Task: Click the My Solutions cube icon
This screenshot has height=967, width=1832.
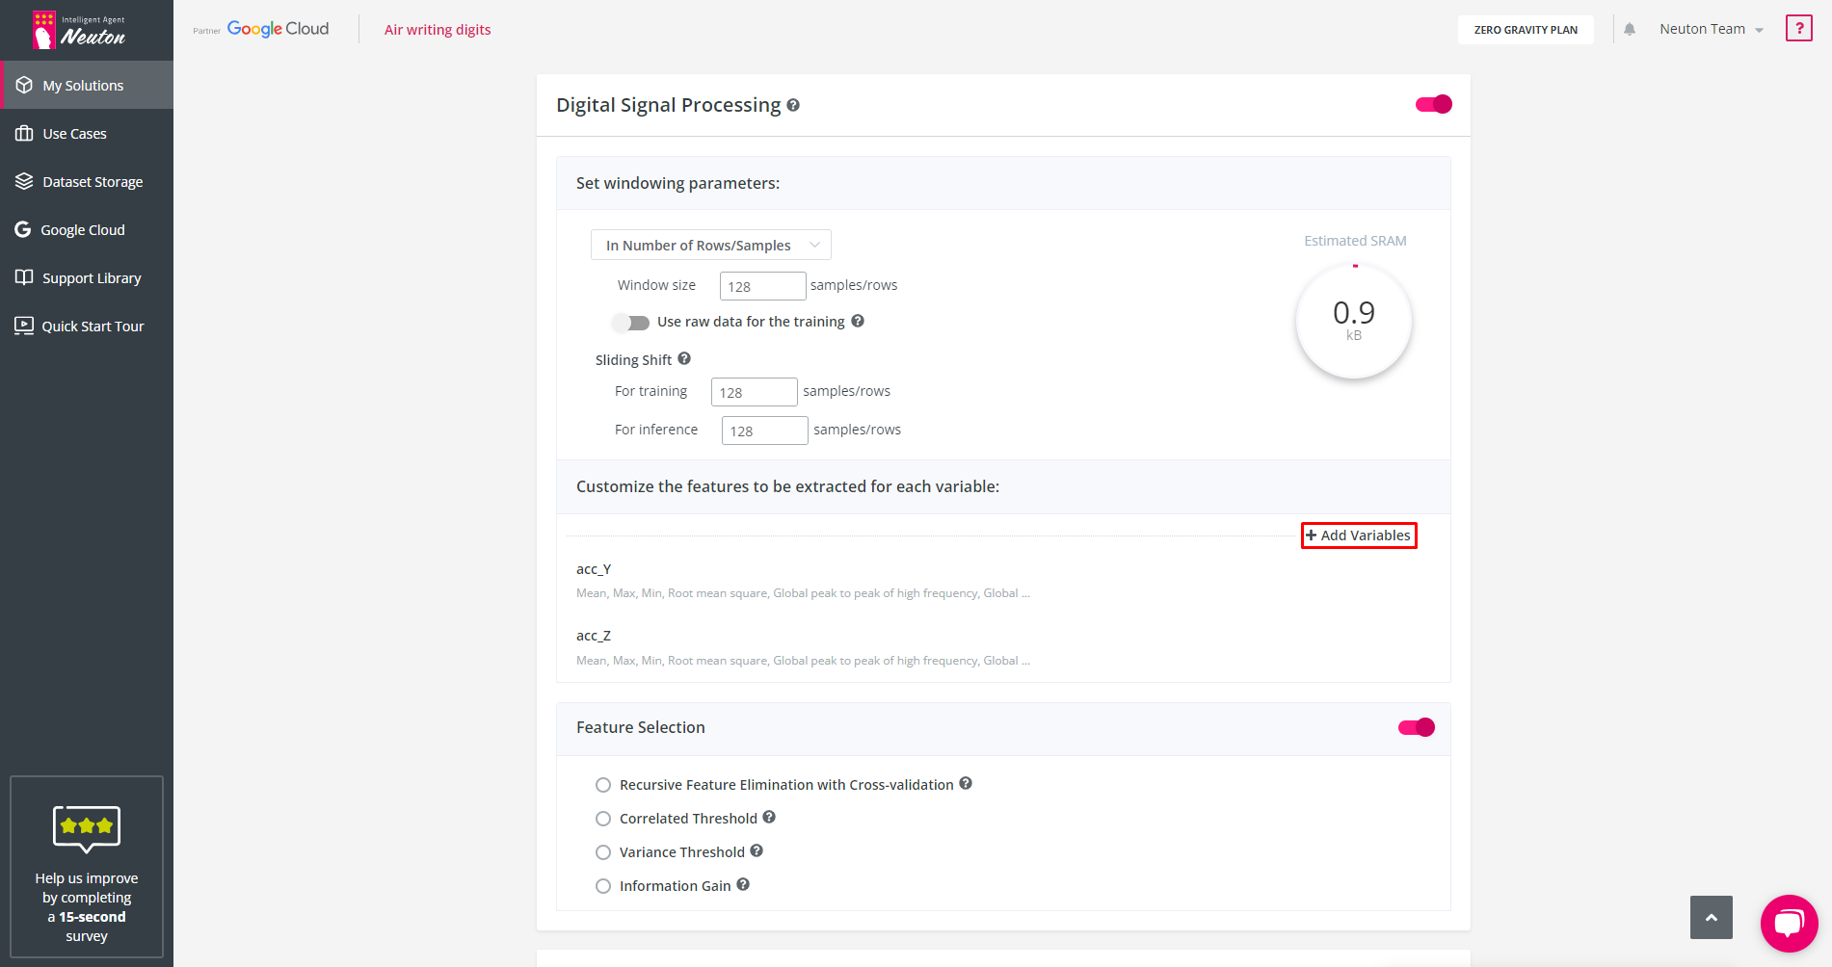Action: pyautogui.click(x=24, y=85)
